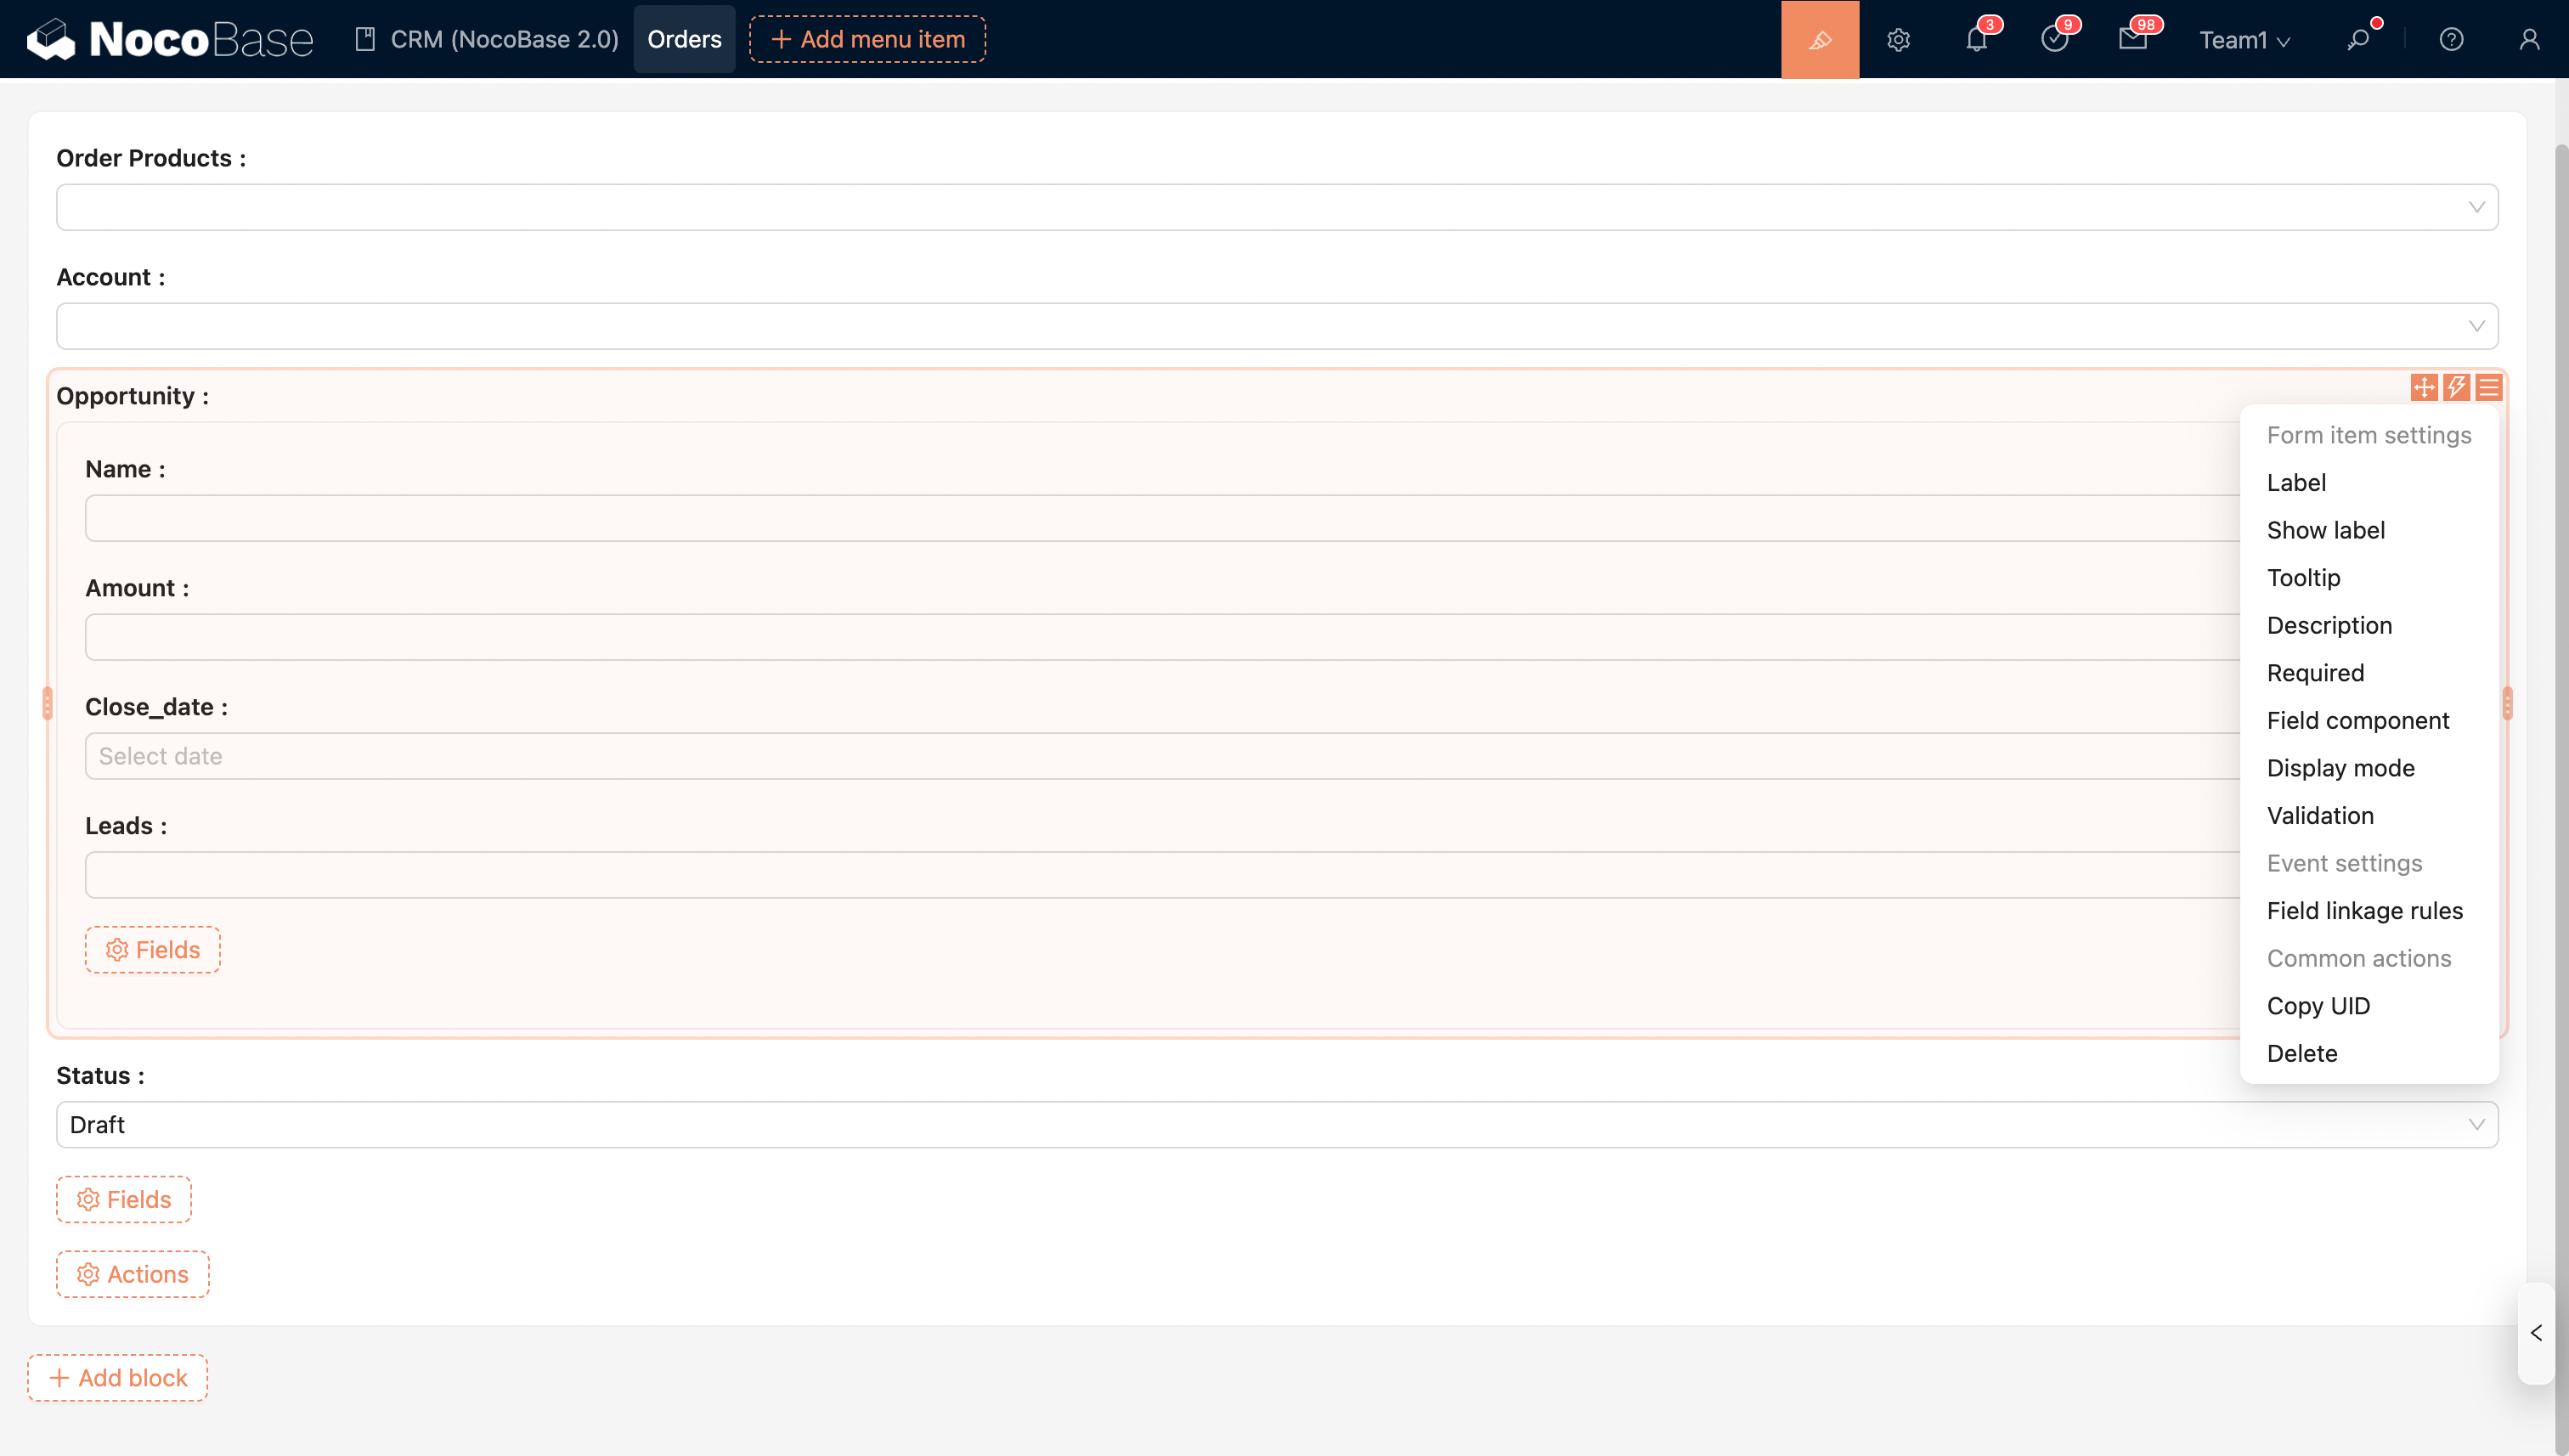2569x1456 pixels.
Task: Click the search icon in header
Action: point(2358,39)
